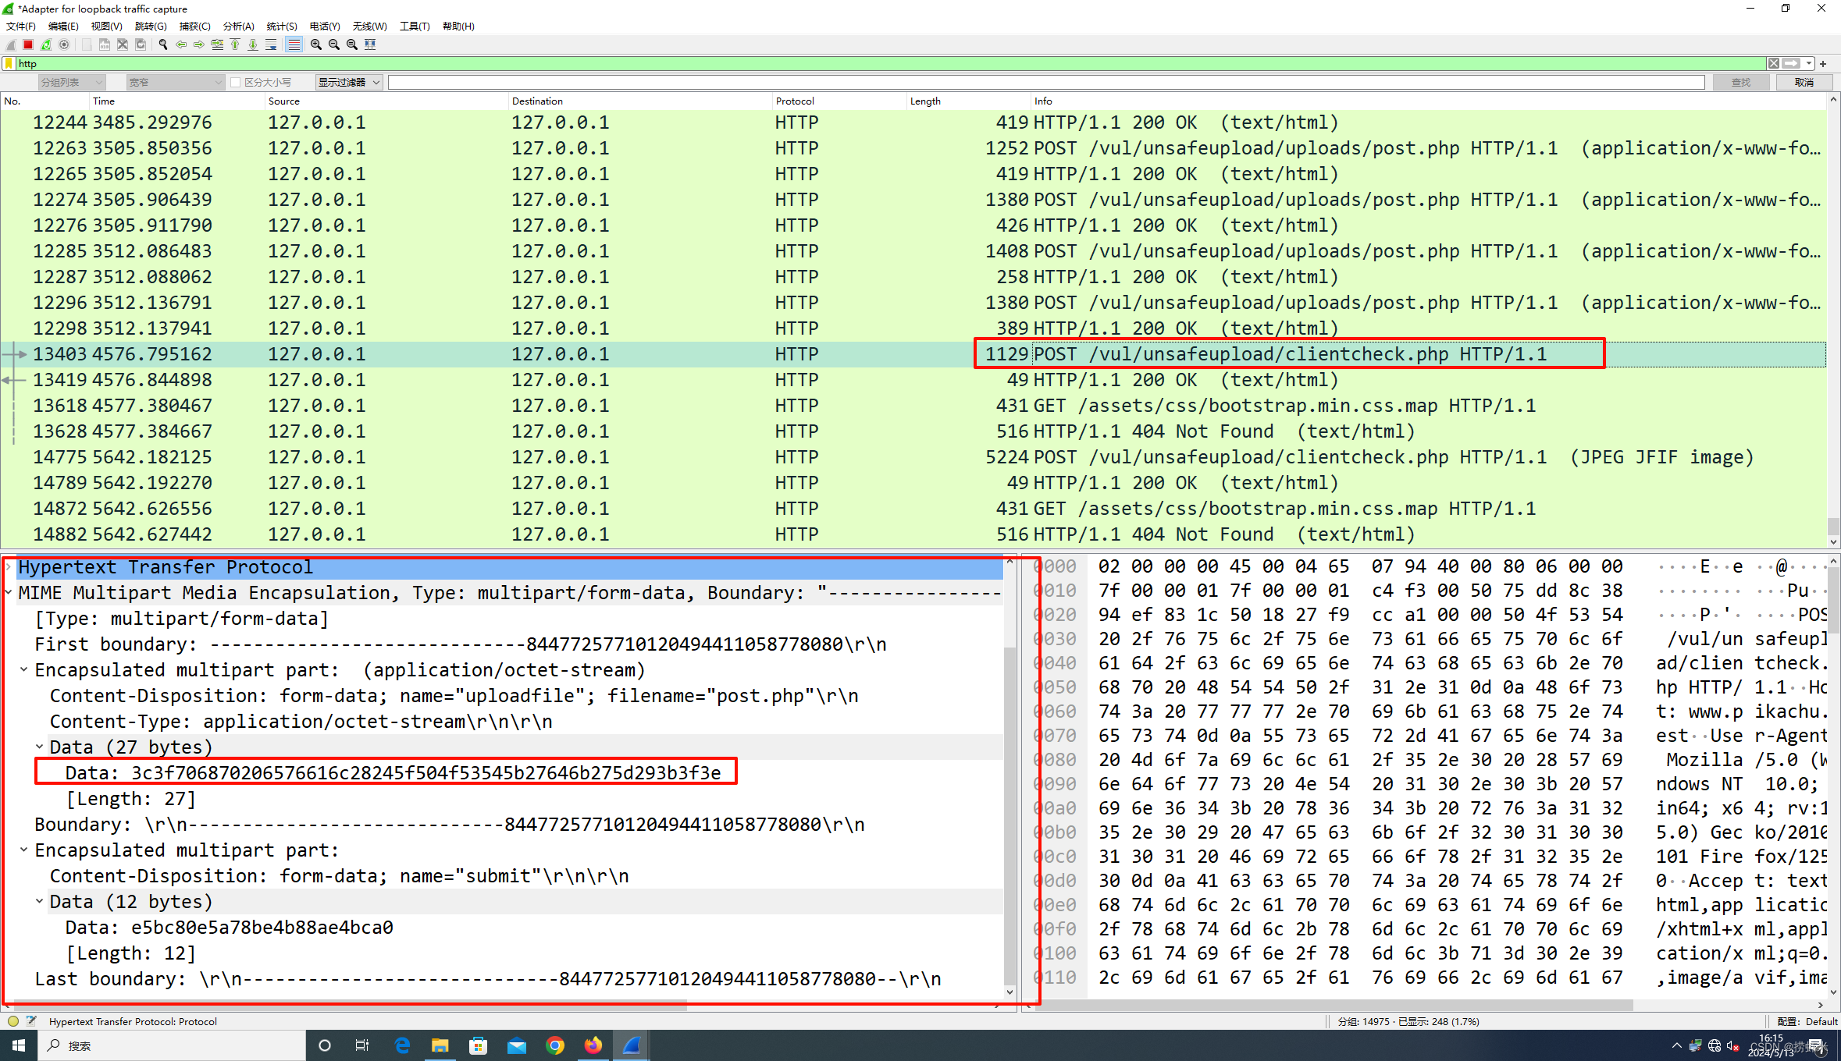Viewport: 1841px width, 1061px height.
Task: Restart the current capture
Action: 46,44
